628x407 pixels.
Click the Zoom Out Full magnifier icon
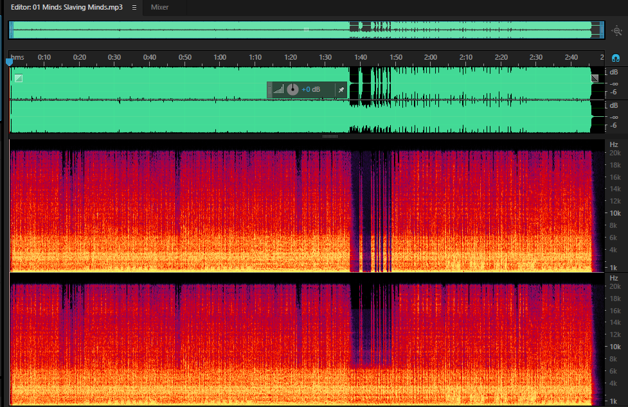coord(617,30)
